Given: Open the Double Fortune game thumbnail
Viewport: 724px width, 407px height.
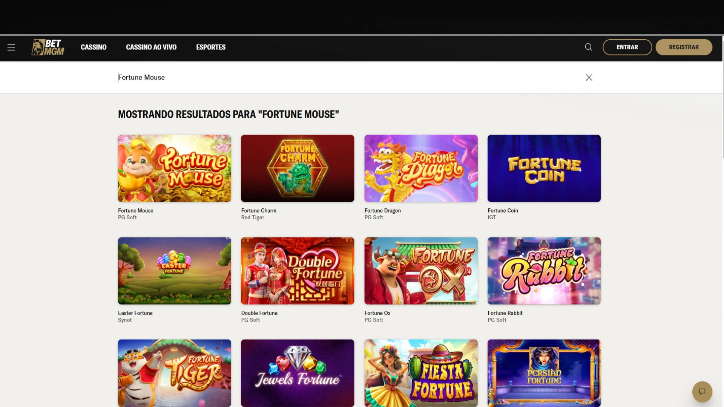Looking at the screenshot, I should (298, 271).
